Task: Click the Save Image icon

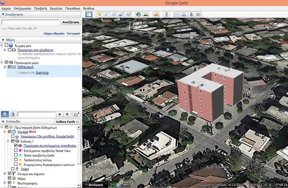Action: [x=198, y=15]
